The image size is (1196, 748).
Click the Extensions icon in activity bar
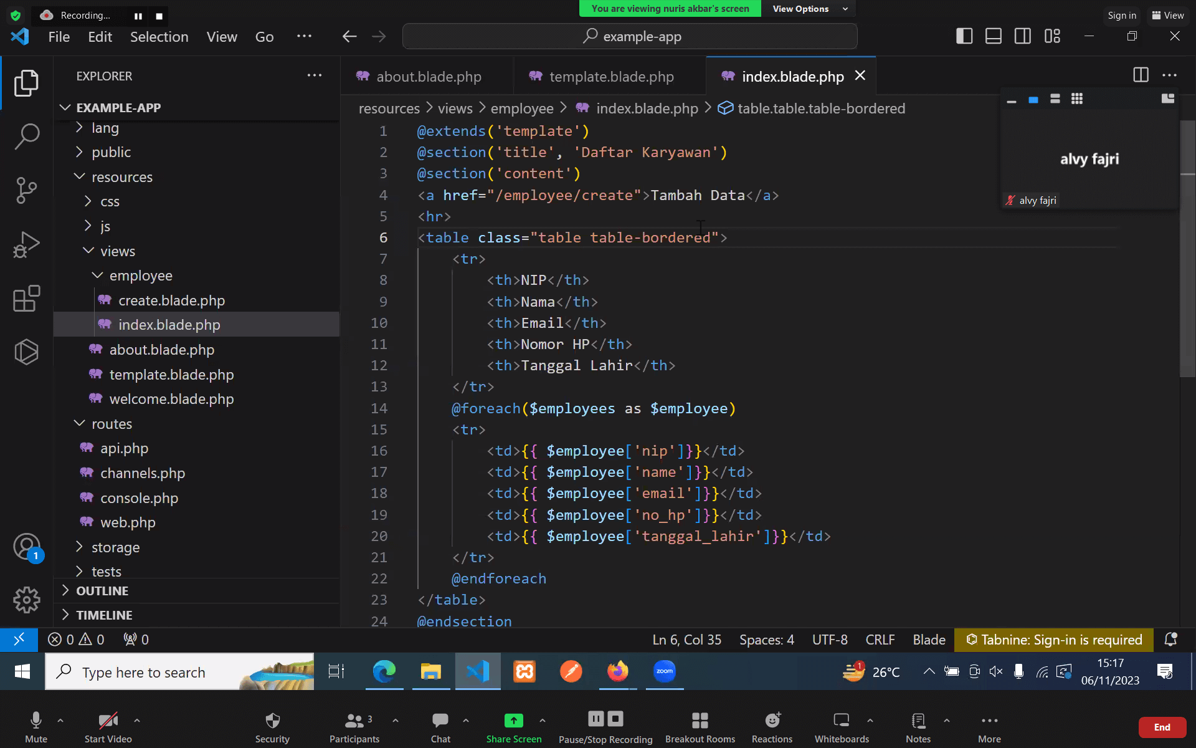tap(26, 298)
